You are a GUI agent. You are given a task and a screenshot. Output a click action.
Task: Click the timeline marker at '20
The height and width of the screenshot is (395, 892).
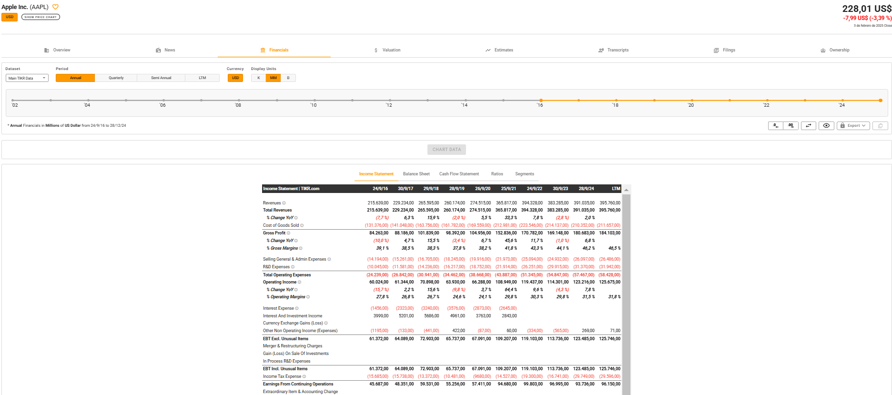click(692, 101)
